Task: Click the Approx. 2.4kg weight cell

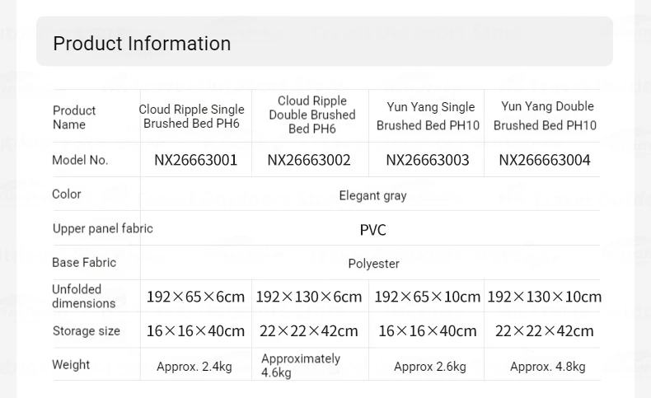Action: [194, 367]
